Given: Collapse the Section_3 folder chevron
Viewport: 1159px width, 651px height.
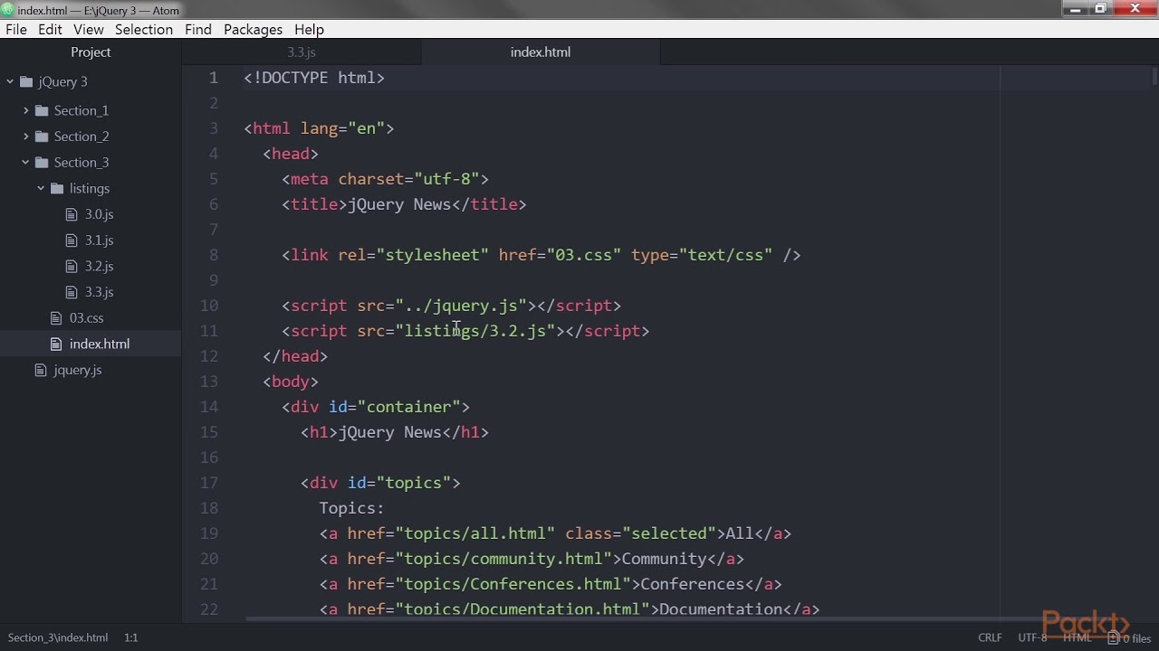Looking at the screenshot, I should 26,163.
